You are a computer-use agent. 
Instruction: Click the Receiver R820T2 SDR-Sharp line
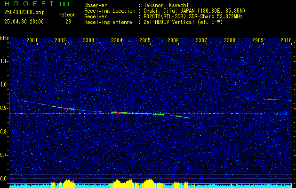(193, 16)
